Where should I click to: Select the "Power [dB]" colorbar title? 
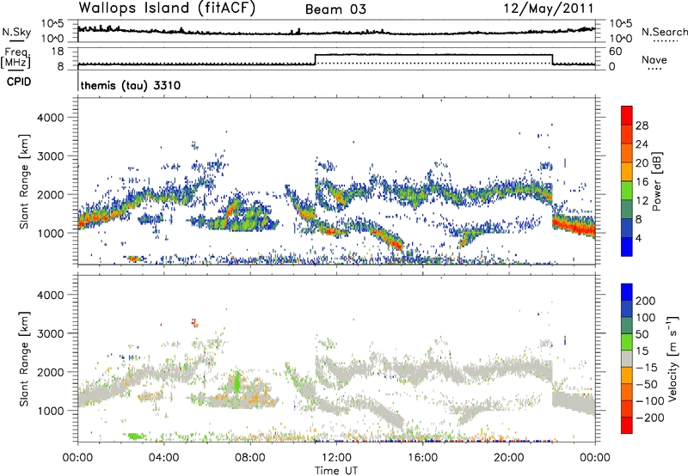[x=657, y=181]
